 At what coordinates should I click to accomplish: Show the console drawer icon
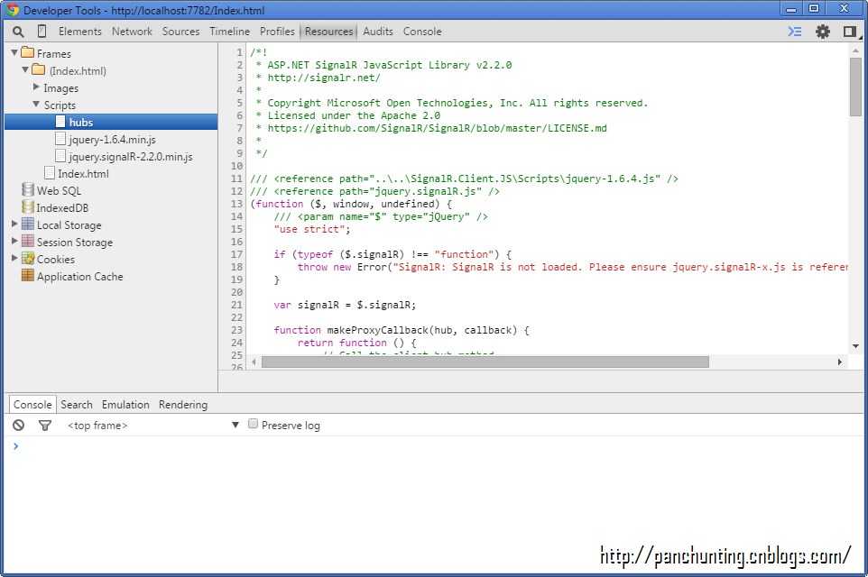click(x=795, y=32)
